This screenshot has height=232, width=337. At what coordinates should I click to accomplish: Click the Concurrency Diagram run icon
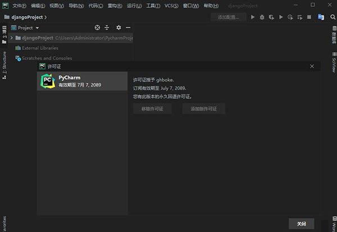click(290, 17)
